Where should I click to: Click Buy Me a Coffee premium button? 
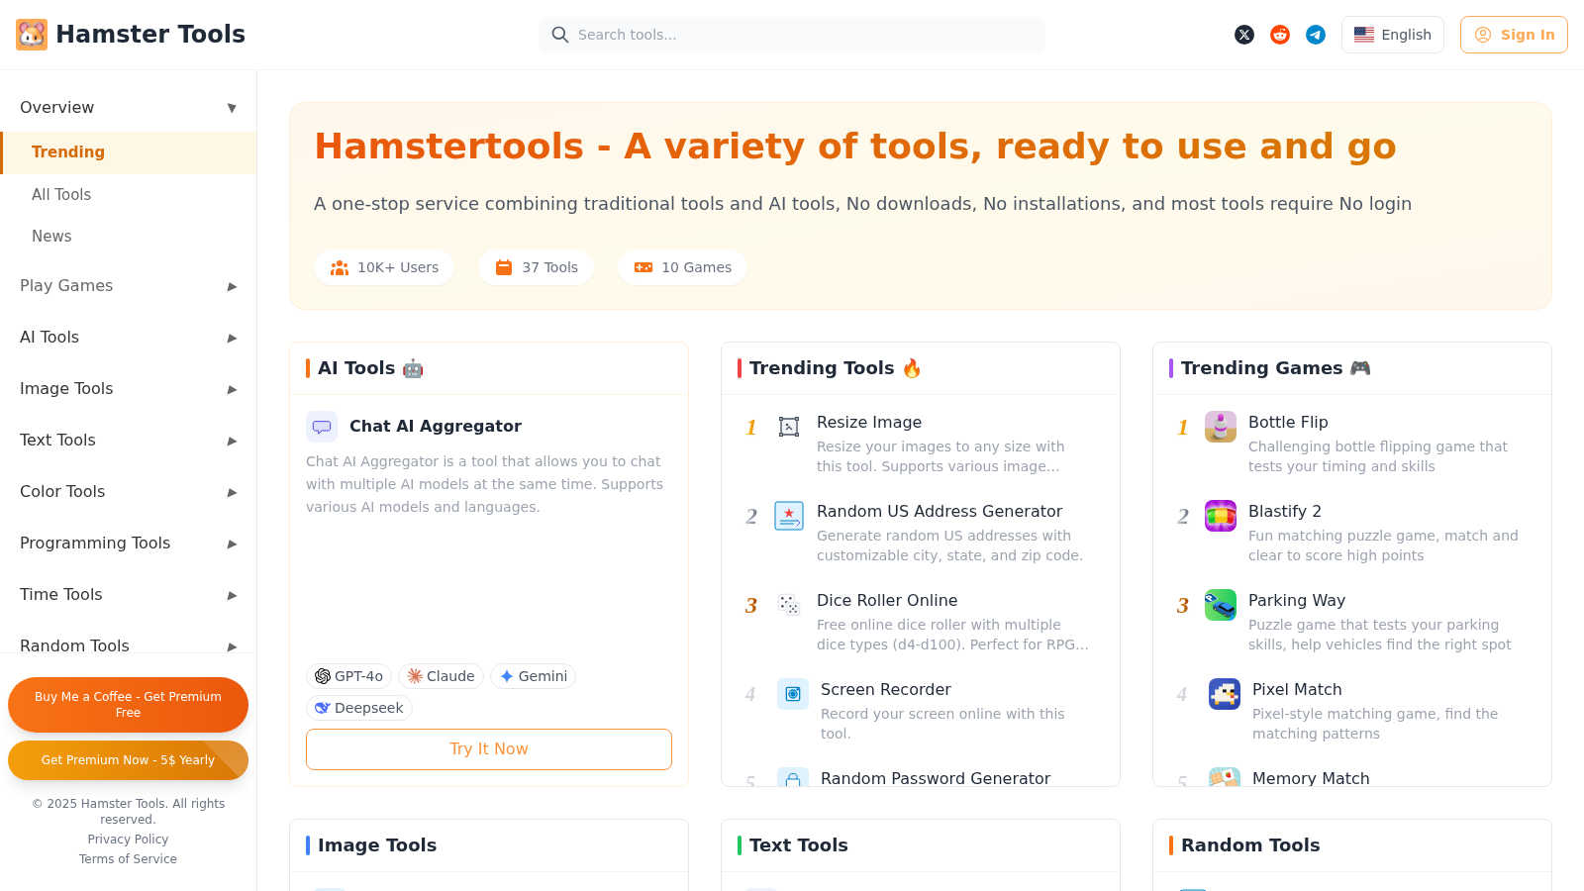click(128, 705)
